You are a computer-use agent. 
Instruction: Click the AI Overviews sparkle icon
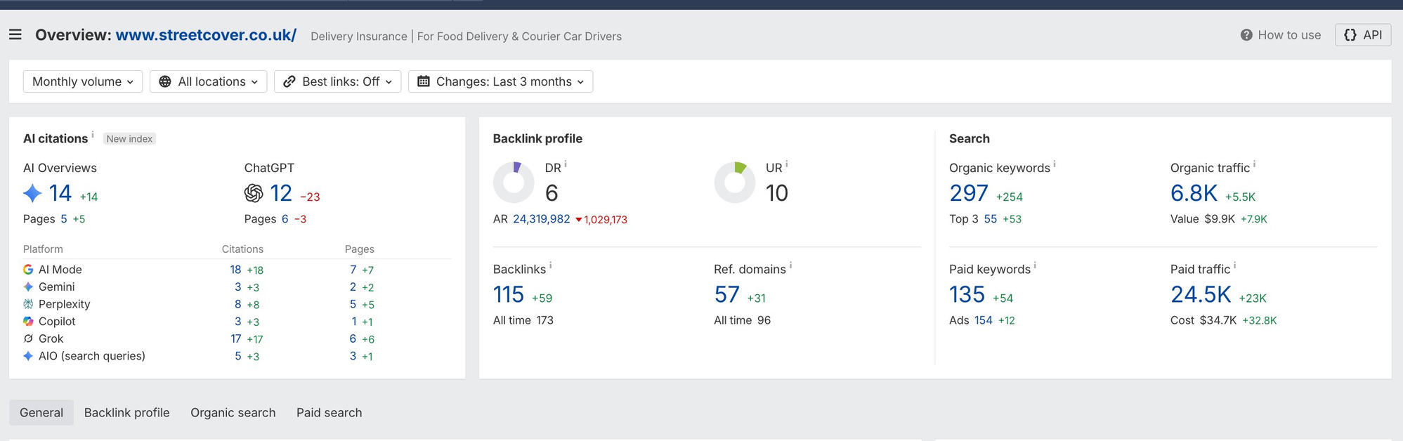[32, 193]
